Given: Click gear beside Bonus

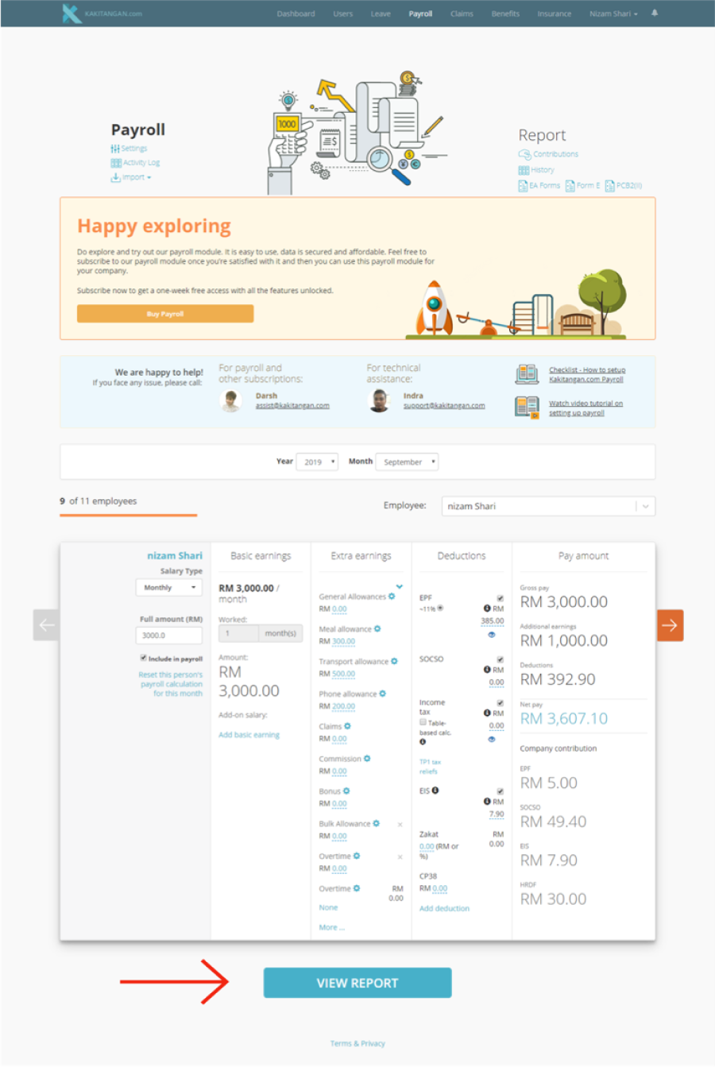Looking at the screenshot, I should click(346, 791).
